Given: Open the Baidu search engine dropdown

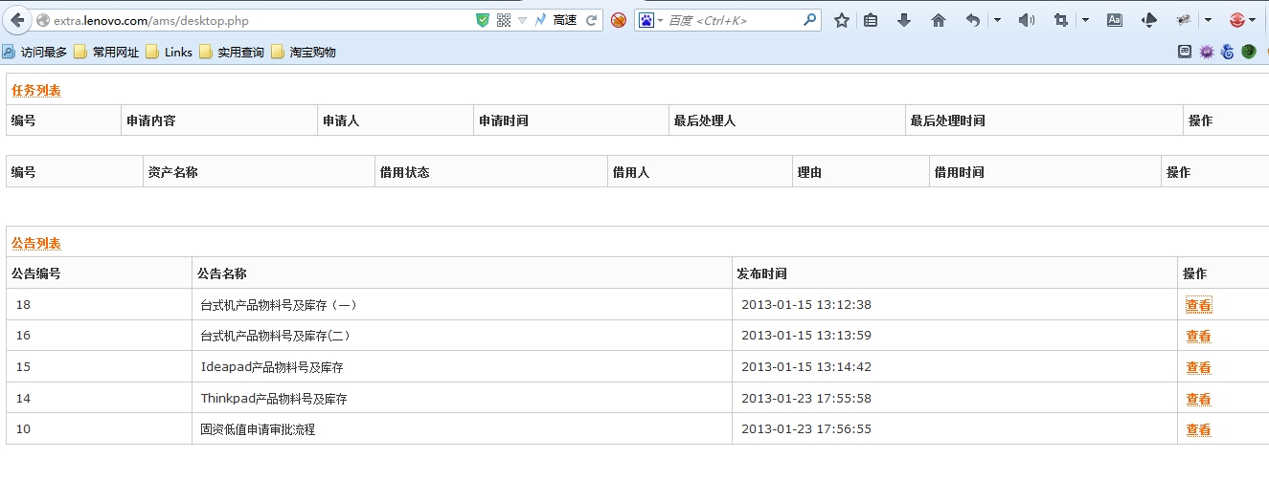Looking at the screenshot, I should coord(651,20).
